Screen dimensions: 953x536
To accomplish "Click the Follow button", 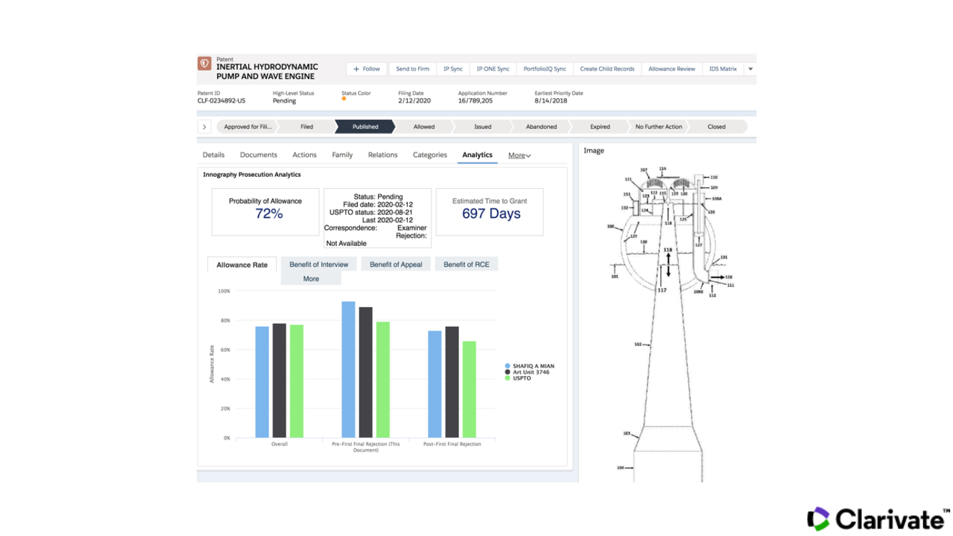I will click(x=367, y=69).
